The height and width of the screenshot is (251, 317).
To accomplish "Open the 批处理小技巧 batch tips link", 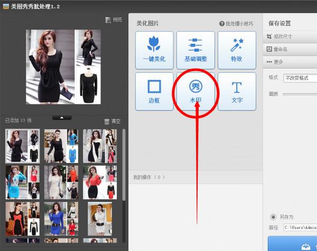I will (x=236, y=24).
